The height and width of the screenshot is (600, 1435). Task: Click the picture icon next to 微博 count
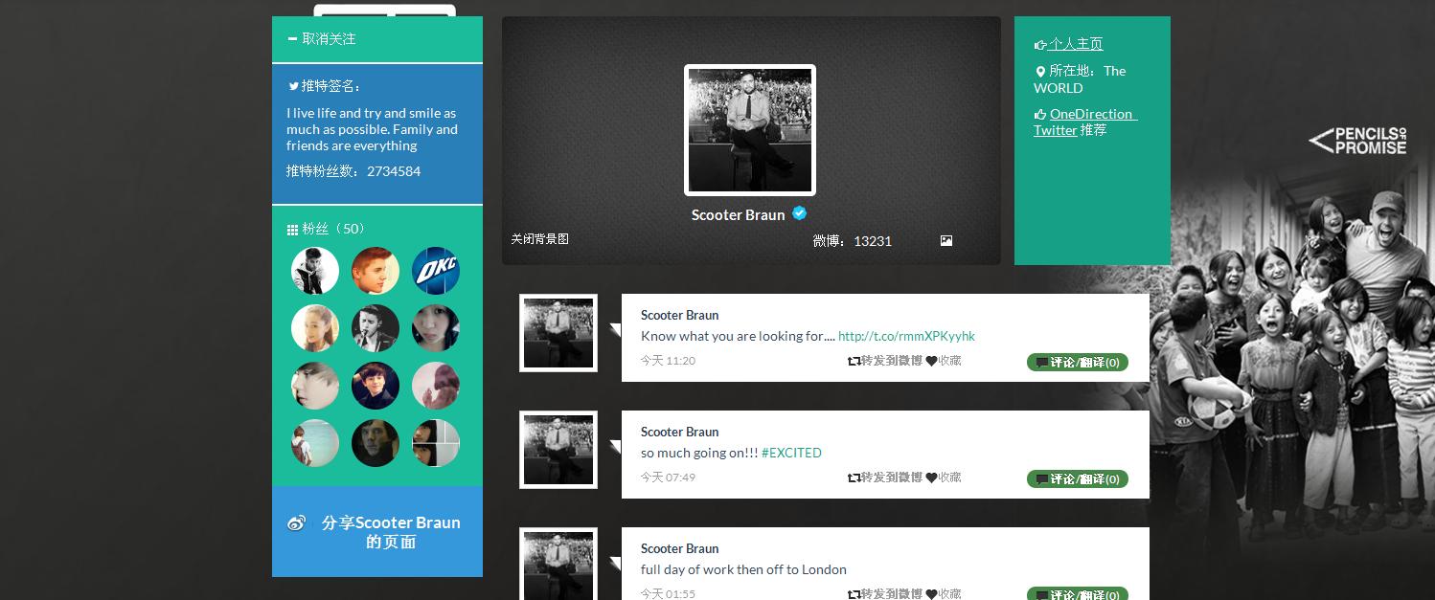946,241
